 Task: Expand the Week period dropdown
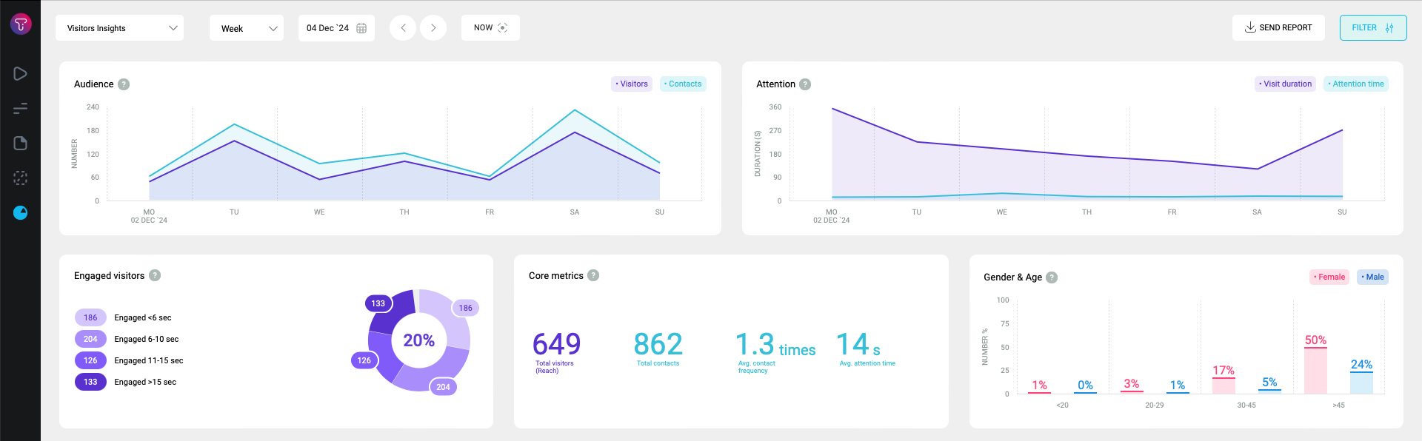(247, 28)
